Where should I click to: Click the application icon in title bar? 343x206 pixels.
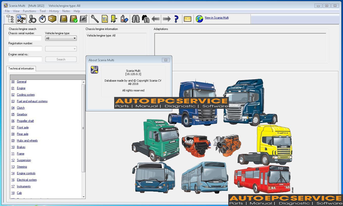pos(6,6)
